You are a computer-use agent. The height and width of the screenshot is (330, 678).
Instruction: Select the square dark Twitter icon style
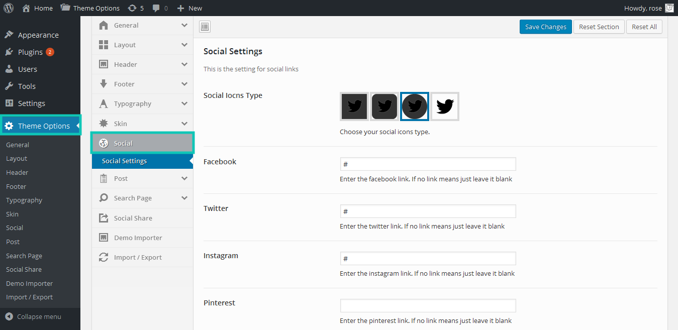tap(354, 106)
